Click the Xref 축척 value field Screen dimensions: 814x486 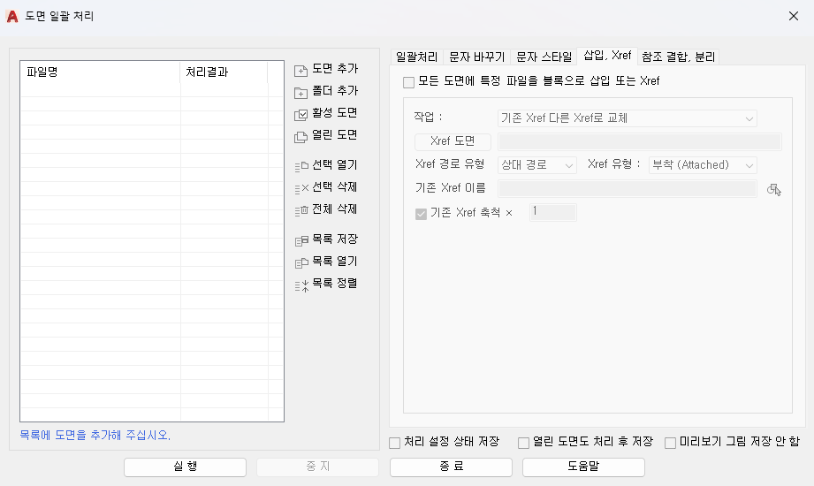[x=553, y=212]
